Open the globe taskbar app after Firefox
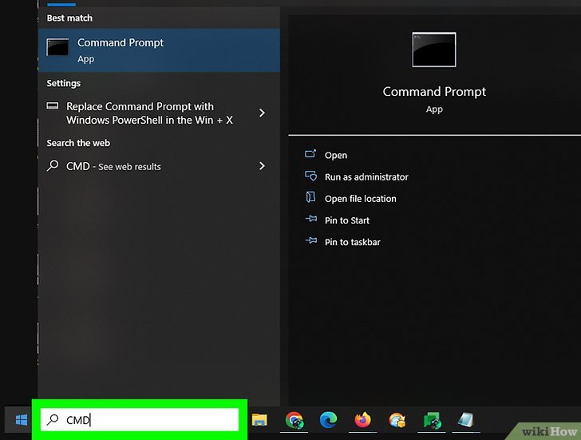 coord(397,420)
